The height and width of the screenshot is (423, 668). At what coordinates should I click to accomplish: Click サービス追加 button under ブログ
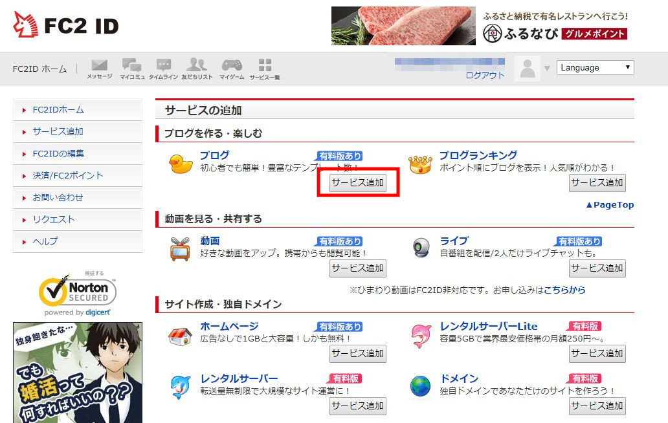pyautogui.click(x=358, y=183)
